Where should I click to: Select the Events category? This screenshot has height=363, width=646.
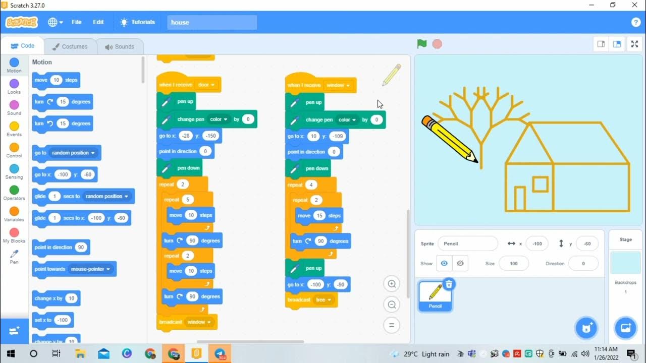14,129
